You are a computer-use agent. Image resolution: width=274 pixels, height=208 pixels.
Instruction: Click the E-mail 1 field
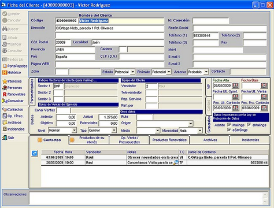[x=229, y=57]
